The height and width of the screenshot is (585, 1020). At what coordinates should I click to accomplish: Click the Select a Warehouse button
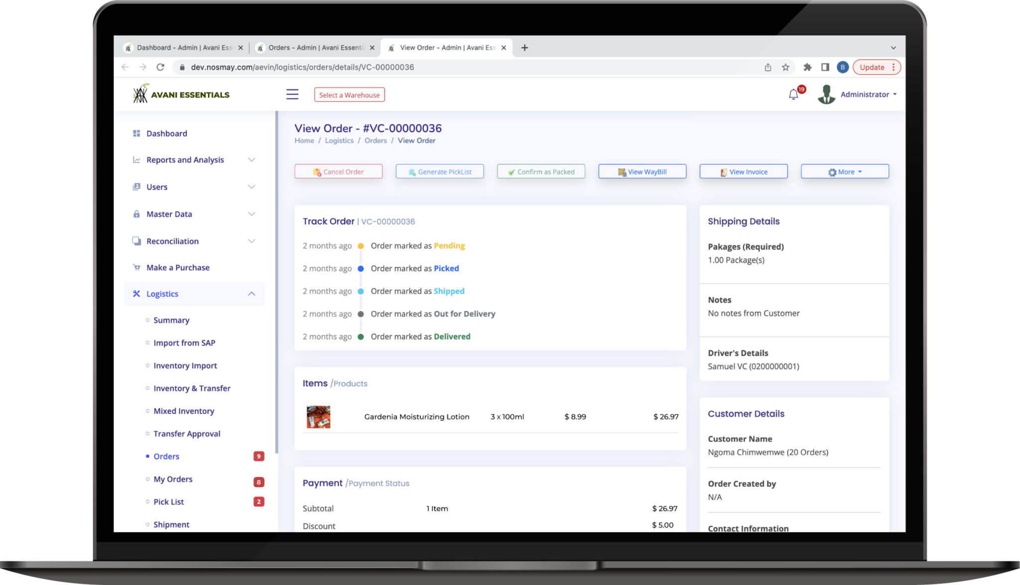(x=349, y=95)
